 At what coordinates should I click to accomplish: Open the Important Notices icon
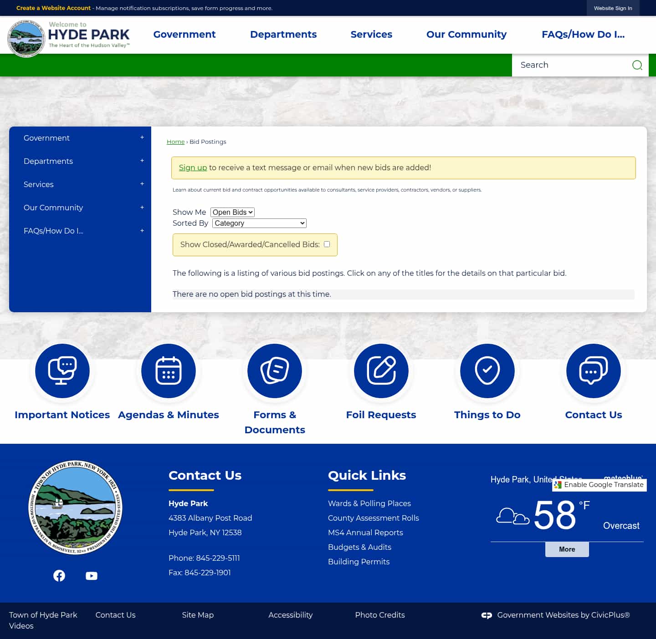[x=62, y=371]
